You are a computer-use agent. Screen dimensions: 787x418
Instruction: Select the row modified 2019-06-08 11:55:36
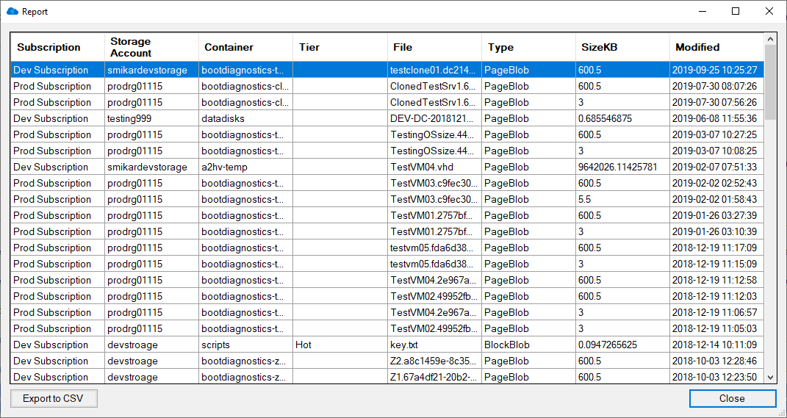387,118
